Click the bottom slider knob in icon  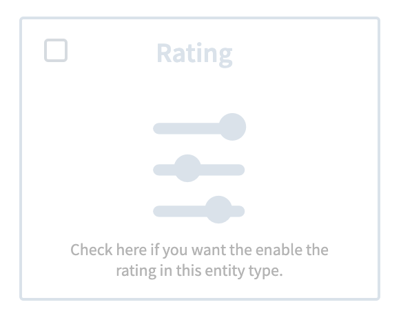218,210
